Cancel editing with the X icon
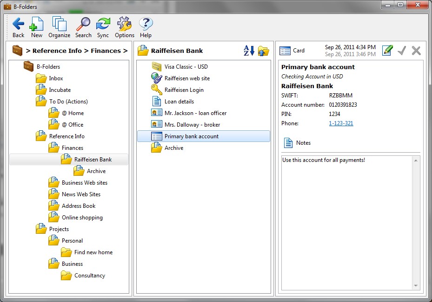 [416, 51]
